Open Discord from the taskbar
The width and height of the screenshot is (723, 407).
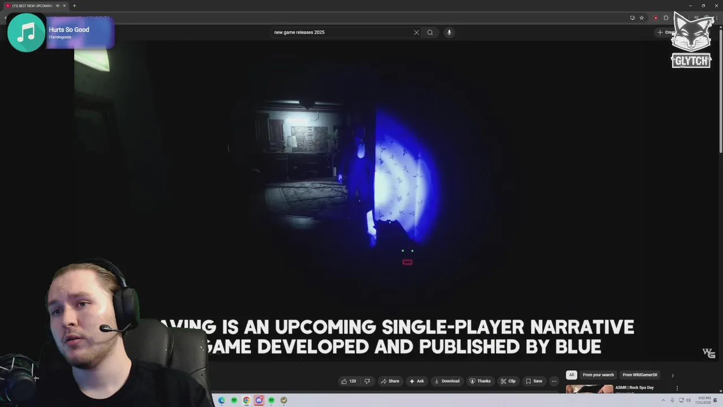pyautogui.click(x=259, y=400)
